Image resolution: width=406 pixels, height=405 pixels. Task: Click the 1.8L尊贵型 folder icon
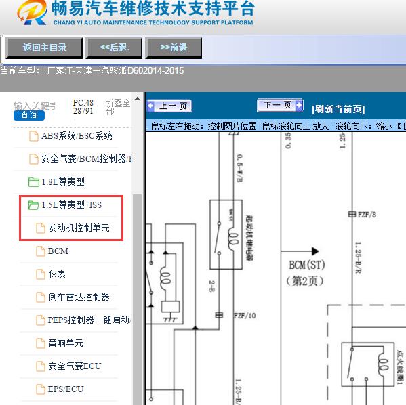click(x=34, y=182)
